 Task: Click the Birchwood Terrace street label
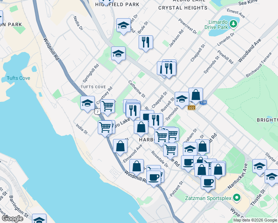(x=259, y=65)
